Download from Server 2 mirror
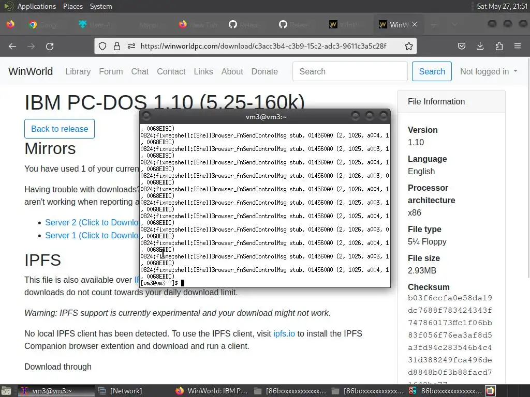 [x=92, y=222]
